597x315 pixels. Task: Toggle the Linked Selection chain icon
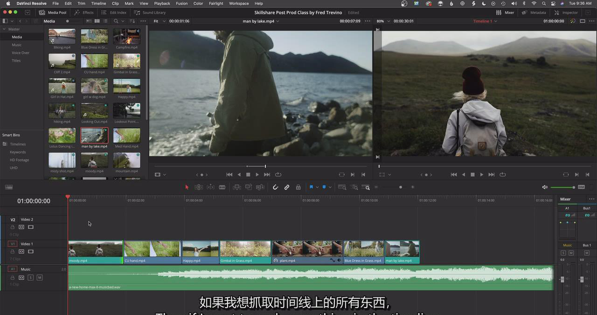[x=287, y=187]
